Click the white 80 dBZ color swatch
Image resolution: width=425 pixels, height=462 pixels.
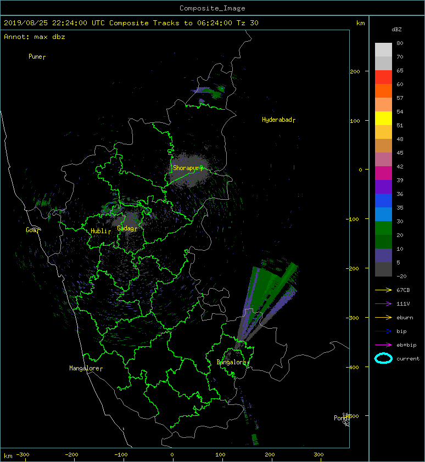pos(383,50)
